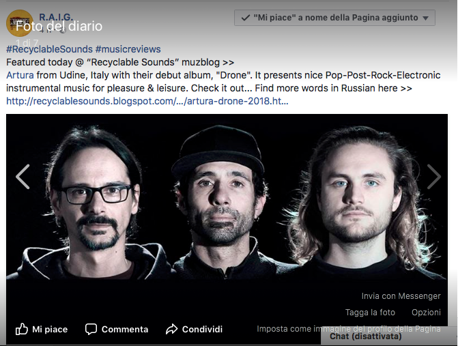Open the recyclablesounds.blogspot.com link

pyautogui.click(x=147, y=101)
